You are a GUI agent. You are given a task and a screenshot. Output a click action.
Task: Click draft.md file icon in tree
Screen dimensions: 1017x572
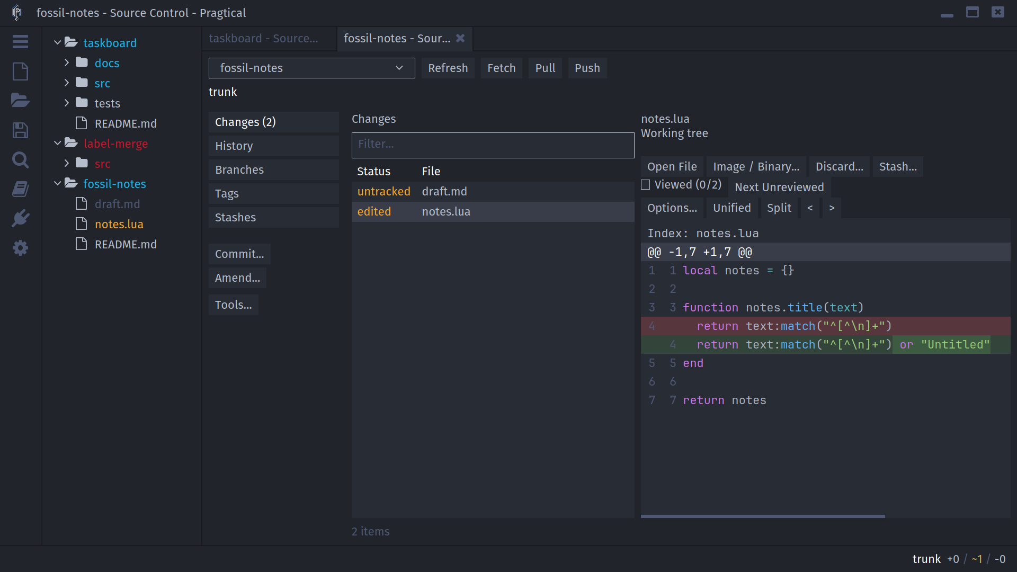pyautogui.click(x=81, y=204)
